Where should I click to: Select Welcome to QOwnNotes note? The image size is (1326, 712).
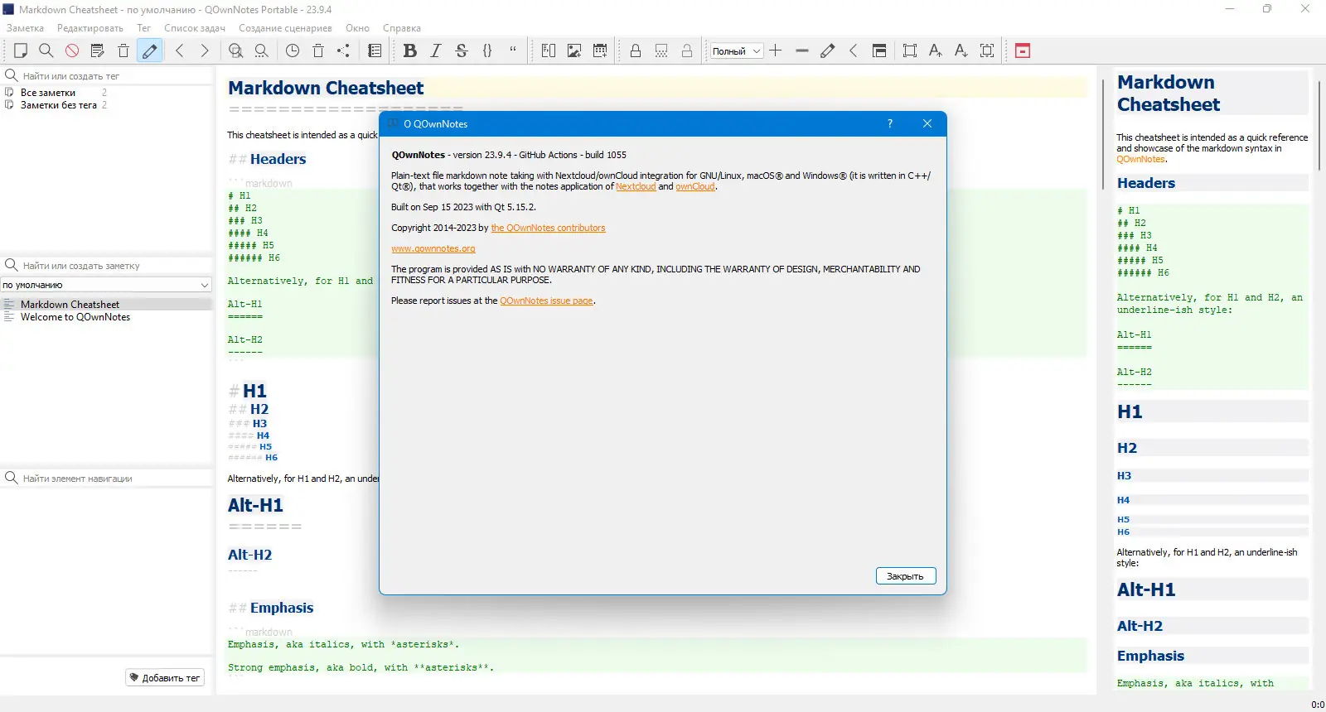(75, 317)
